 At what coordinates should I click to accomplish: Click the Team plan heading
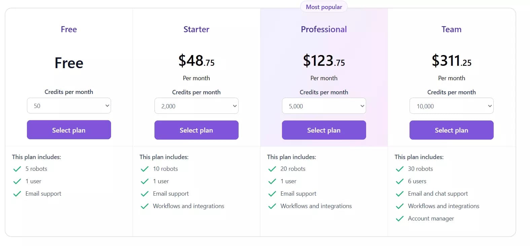tap(451, 29)
